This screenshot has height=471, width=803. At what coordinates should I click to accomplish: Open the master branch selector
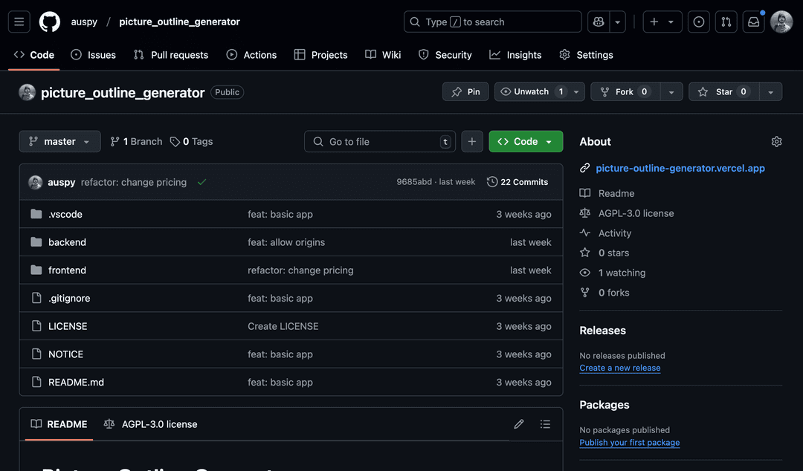(60, 141)
